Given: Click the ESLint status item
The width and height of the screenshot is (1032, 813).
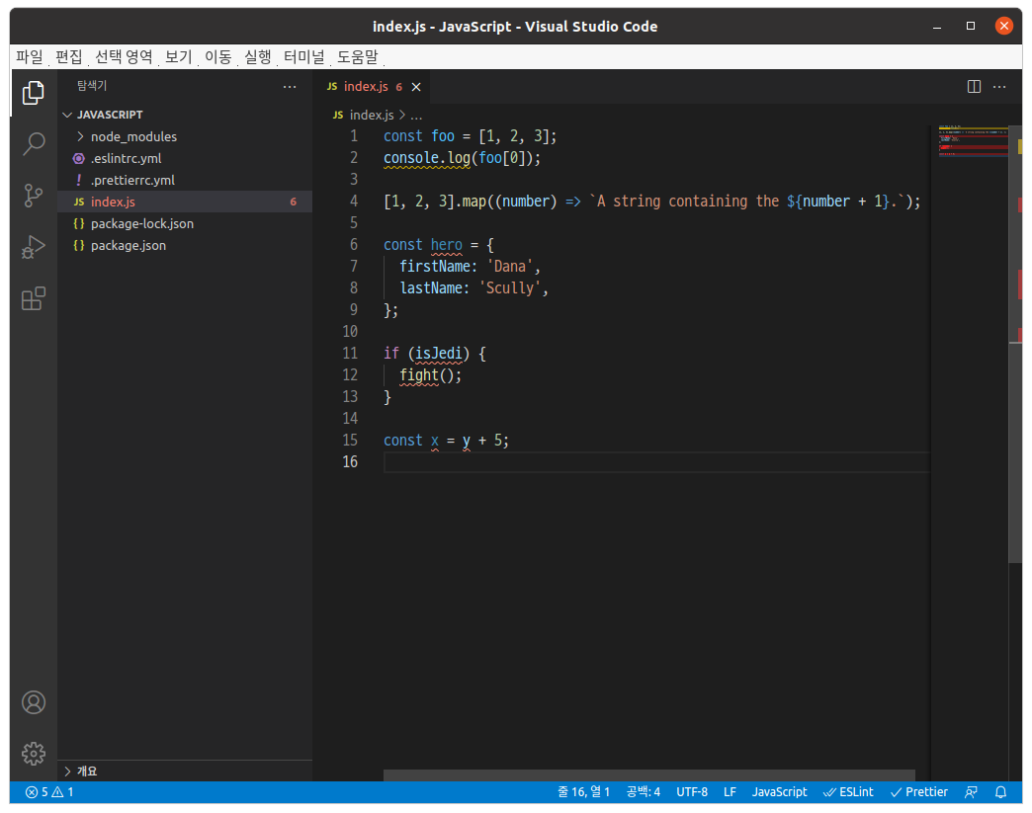Looking at the screenshot, I should pos(848,792).
